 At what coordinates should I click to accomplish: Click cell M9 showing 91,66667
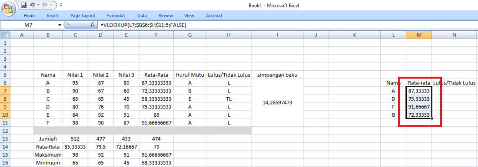[419, 107]
